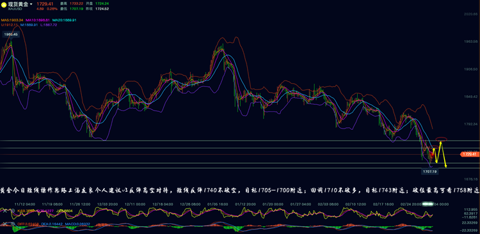This screenshot has height=234, width=480.
Task: Click the Bollinger lower band L value
Action: tap(49, 25)
